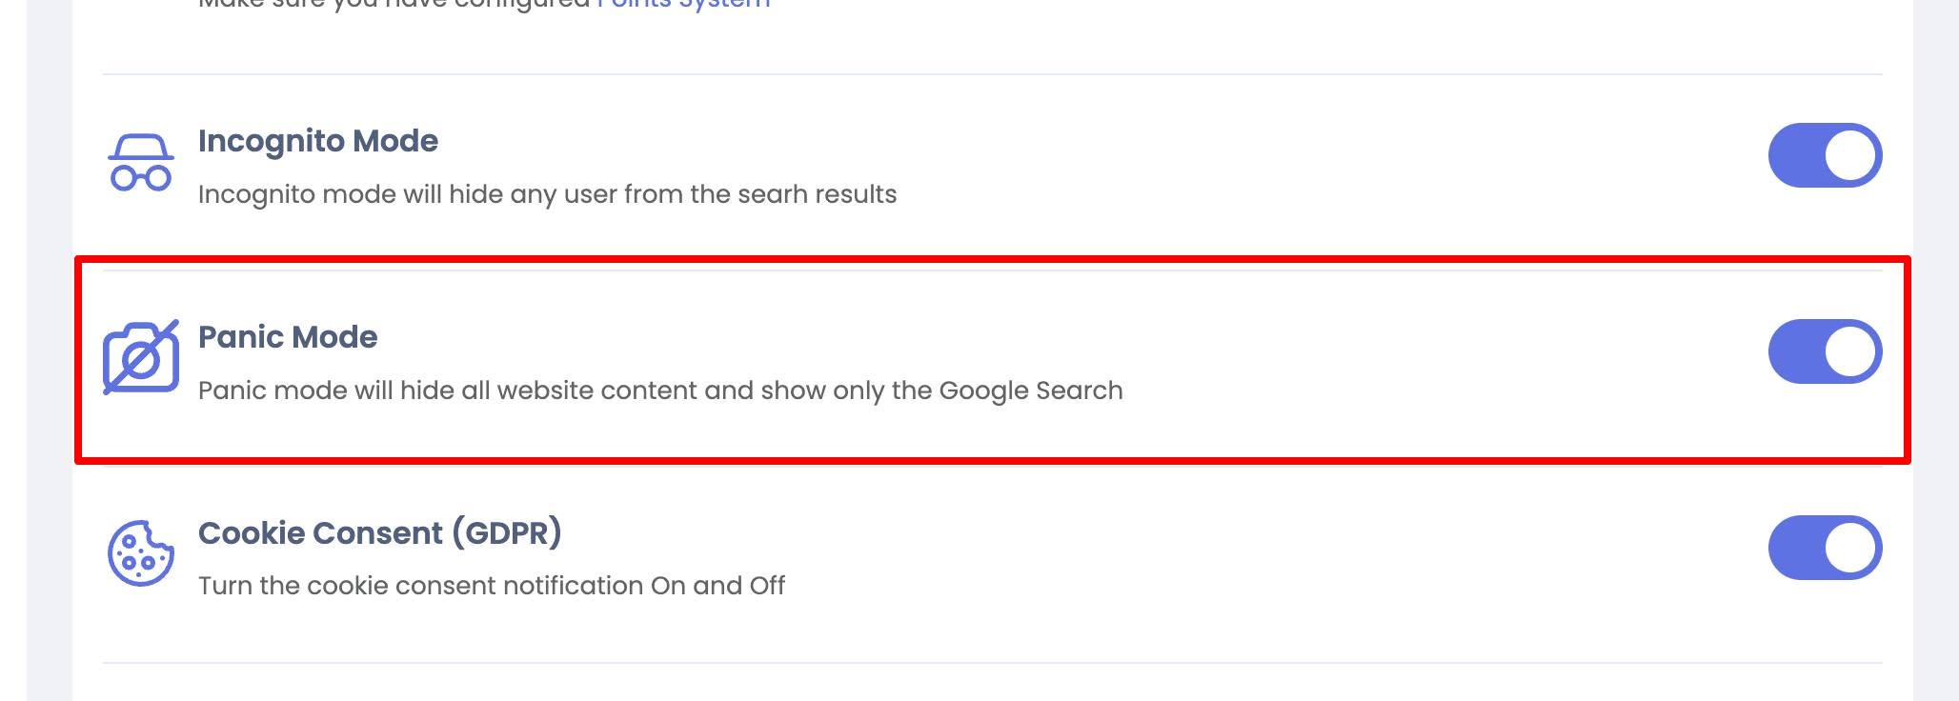
Task: Click the Cookie Consent cookie icon
Action: (x=141, y=552)
